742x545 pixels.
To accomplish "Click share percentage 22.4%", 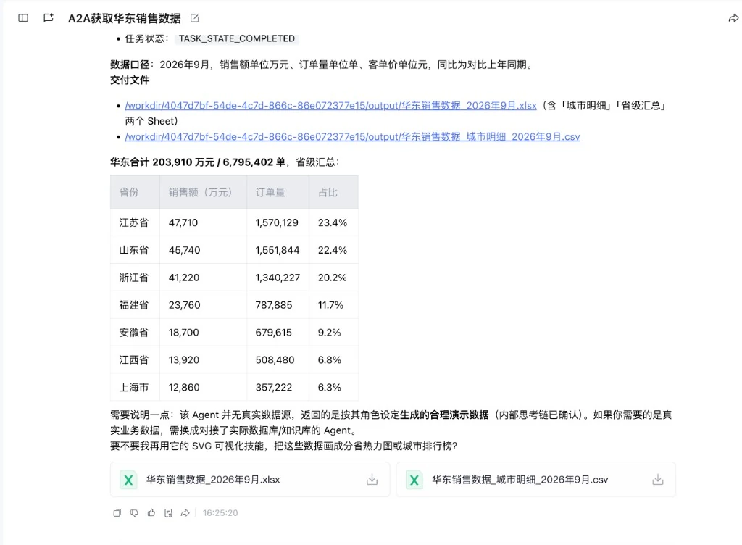I will point(333,250).
